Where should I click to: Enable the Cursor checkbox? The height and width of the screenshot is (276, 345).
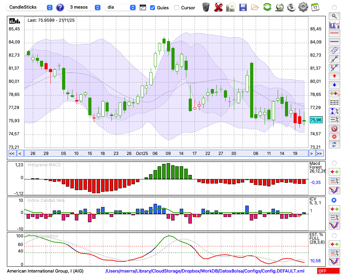[x=177, y=8]
